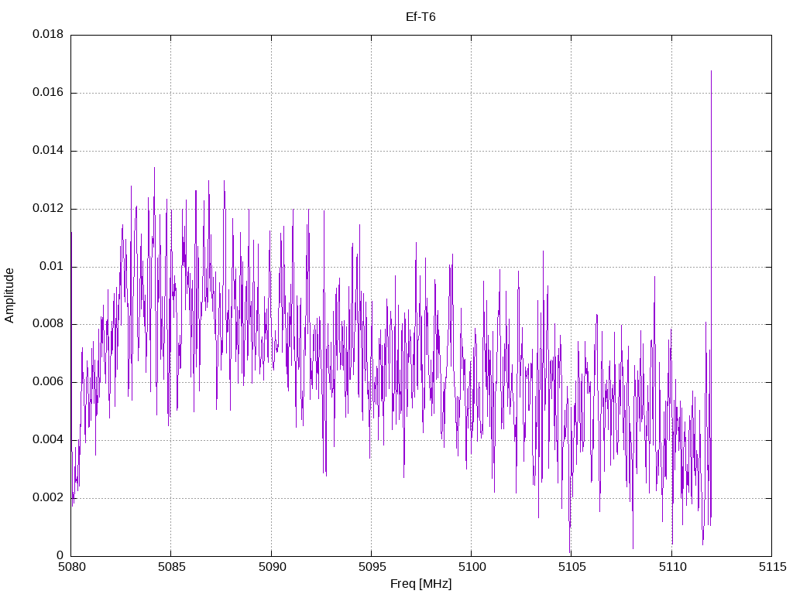Image resolution: width=793 pixels, height=594 pixels.
Task: Click the tall spike peak near 5112 MHz
Action: pyautogui.click(x=711, y=72)
